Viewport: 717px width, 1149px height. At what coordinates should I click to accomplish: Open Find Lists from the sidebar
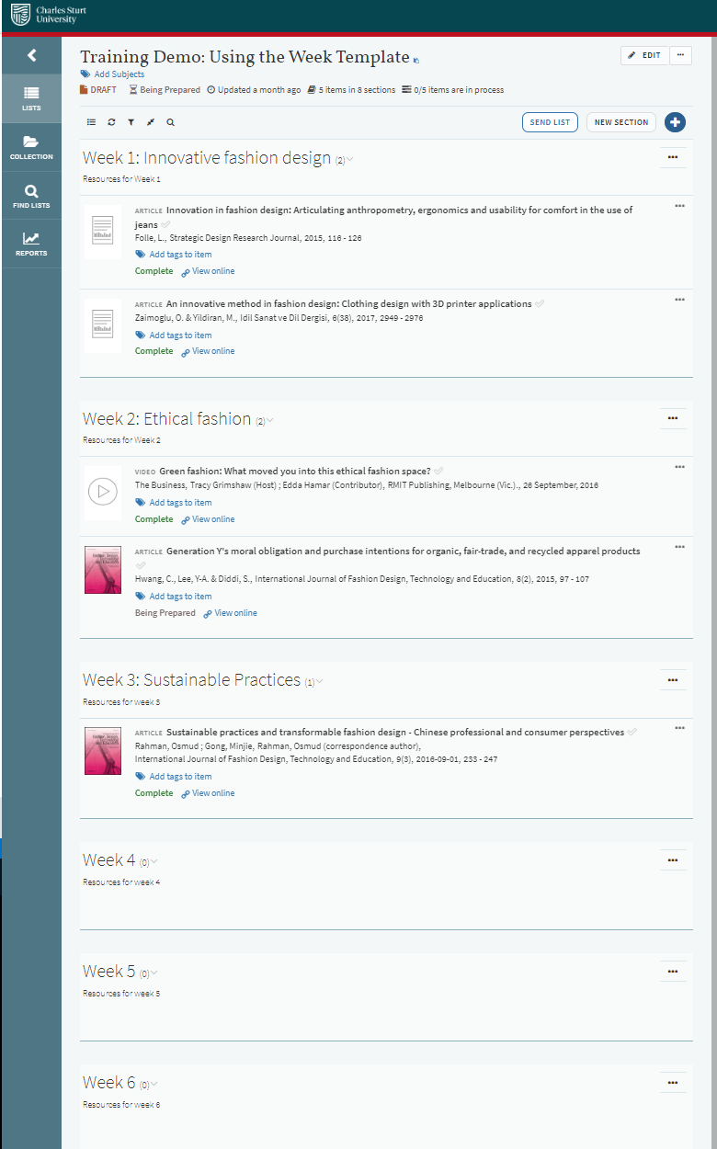(x=32, y=195)
